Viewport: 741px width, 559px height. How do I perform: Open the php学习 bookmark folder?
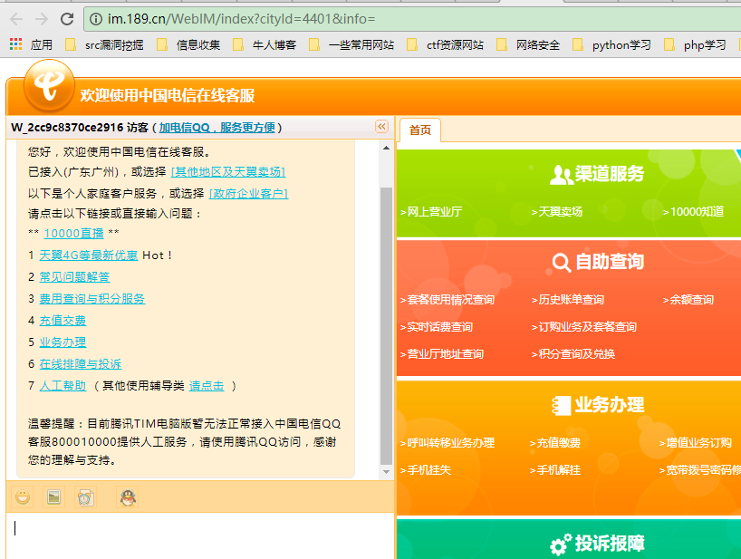(695, 45)
